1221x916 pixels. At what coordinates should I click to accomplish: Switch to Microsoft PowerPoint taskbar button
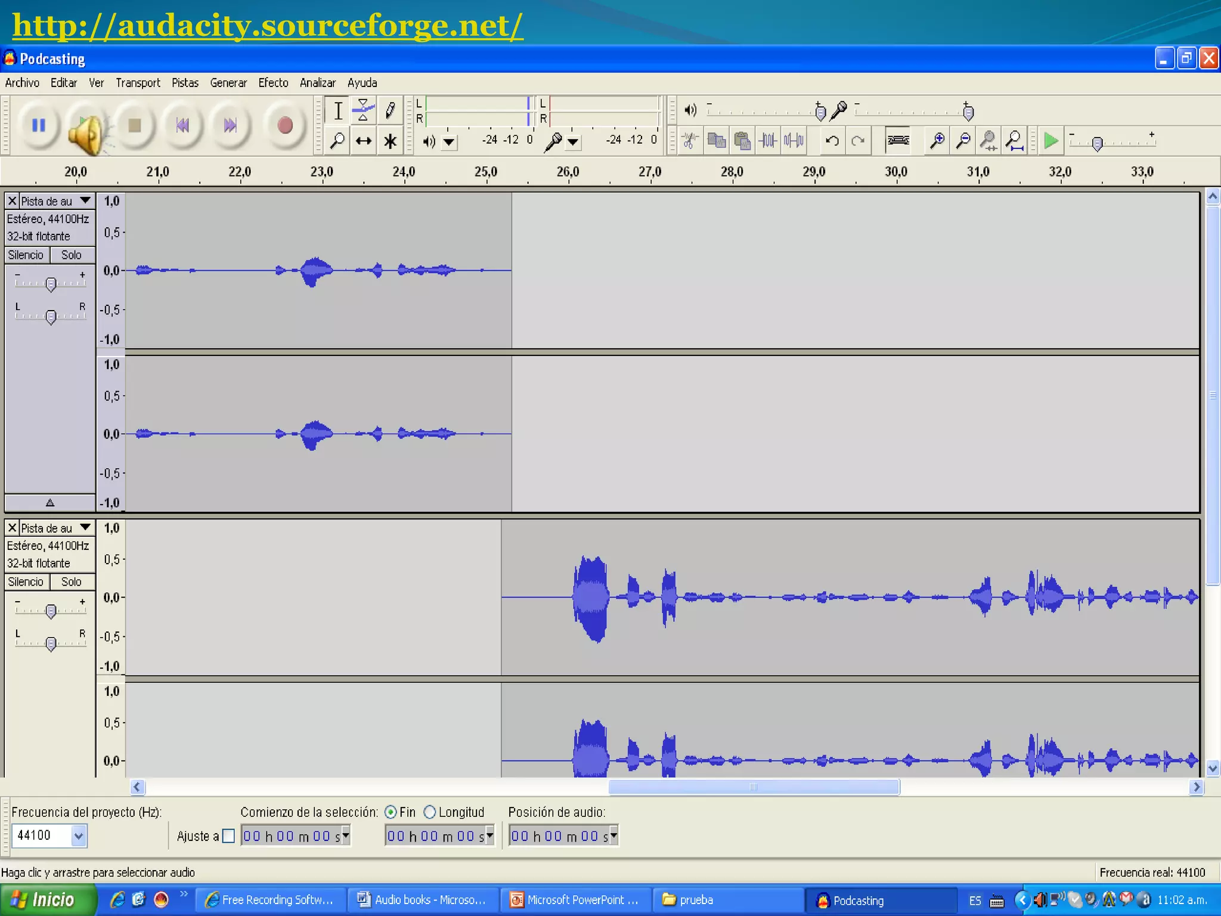(575, 900)
